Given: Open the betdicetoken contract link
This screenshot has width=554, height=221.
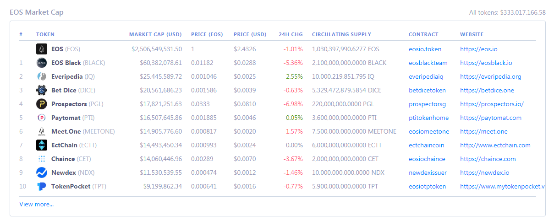Looking at the screenshot, I should click(x=427, y=90).
